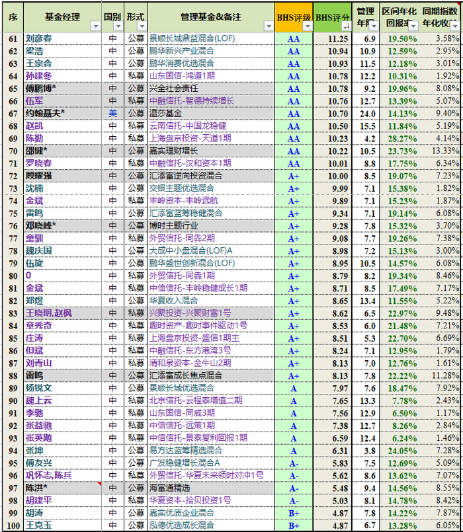Image resolution: width=463 pixels, height=532 pixels.
Task: Select the fund cell 外贸信托-同犇2期
Action: coord(211,239)
